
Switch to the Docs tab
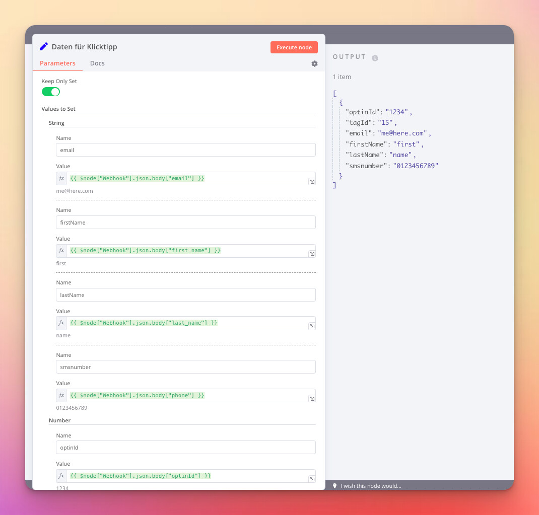[97, 63]
